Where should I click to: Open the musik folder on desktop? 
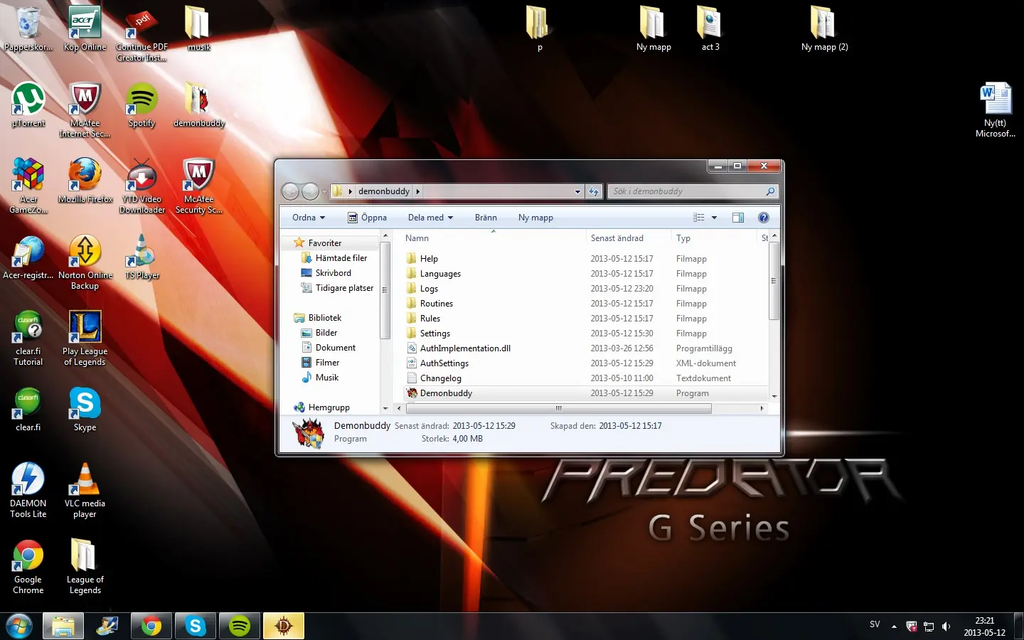pyautogui.click(x=198, y=29)
